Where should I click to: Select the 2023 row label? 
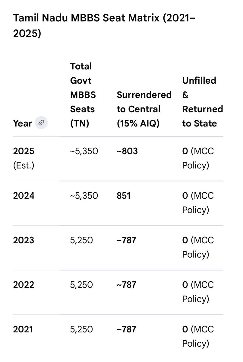(24, 240)
